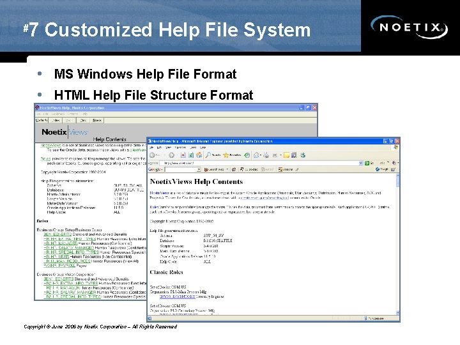Open HR_HR_MANAGER link under Setup Business Group
460x345 pixels.
click(61, 243)
